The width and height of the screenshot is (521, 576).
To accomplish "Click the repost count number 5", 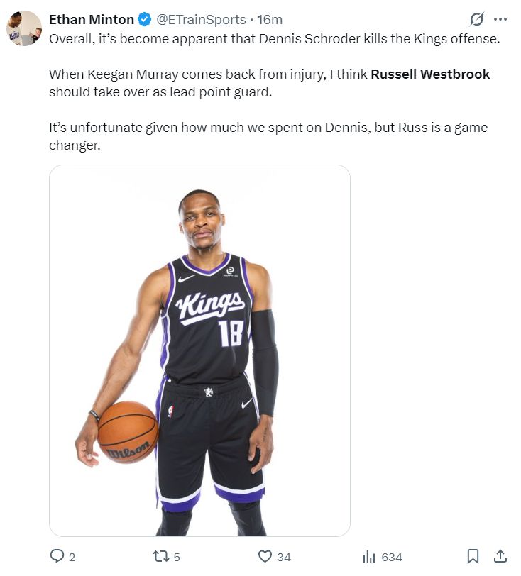I will (177, 558).
